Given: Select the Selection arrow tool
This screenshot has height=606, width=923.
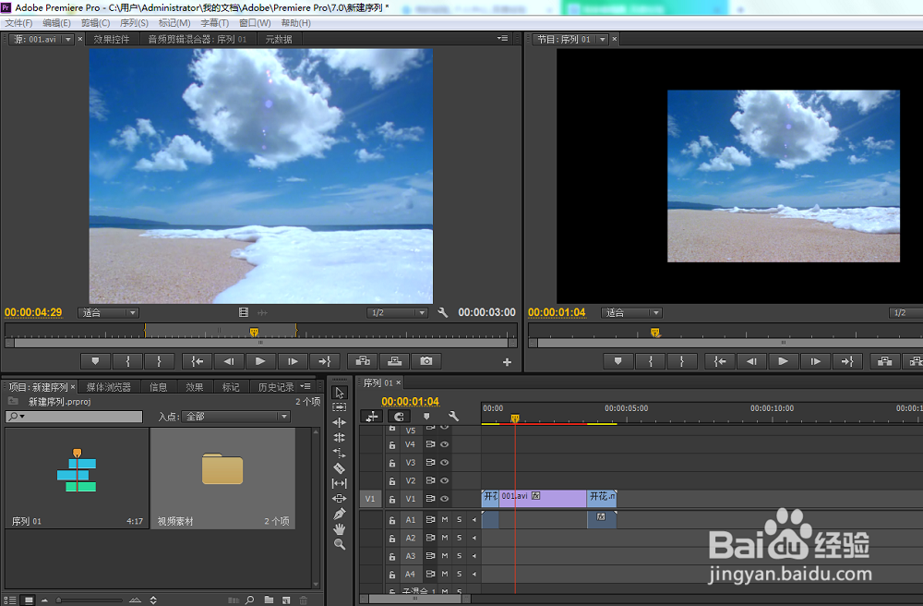Looking at the screenshot, I should tap(340, 393).
